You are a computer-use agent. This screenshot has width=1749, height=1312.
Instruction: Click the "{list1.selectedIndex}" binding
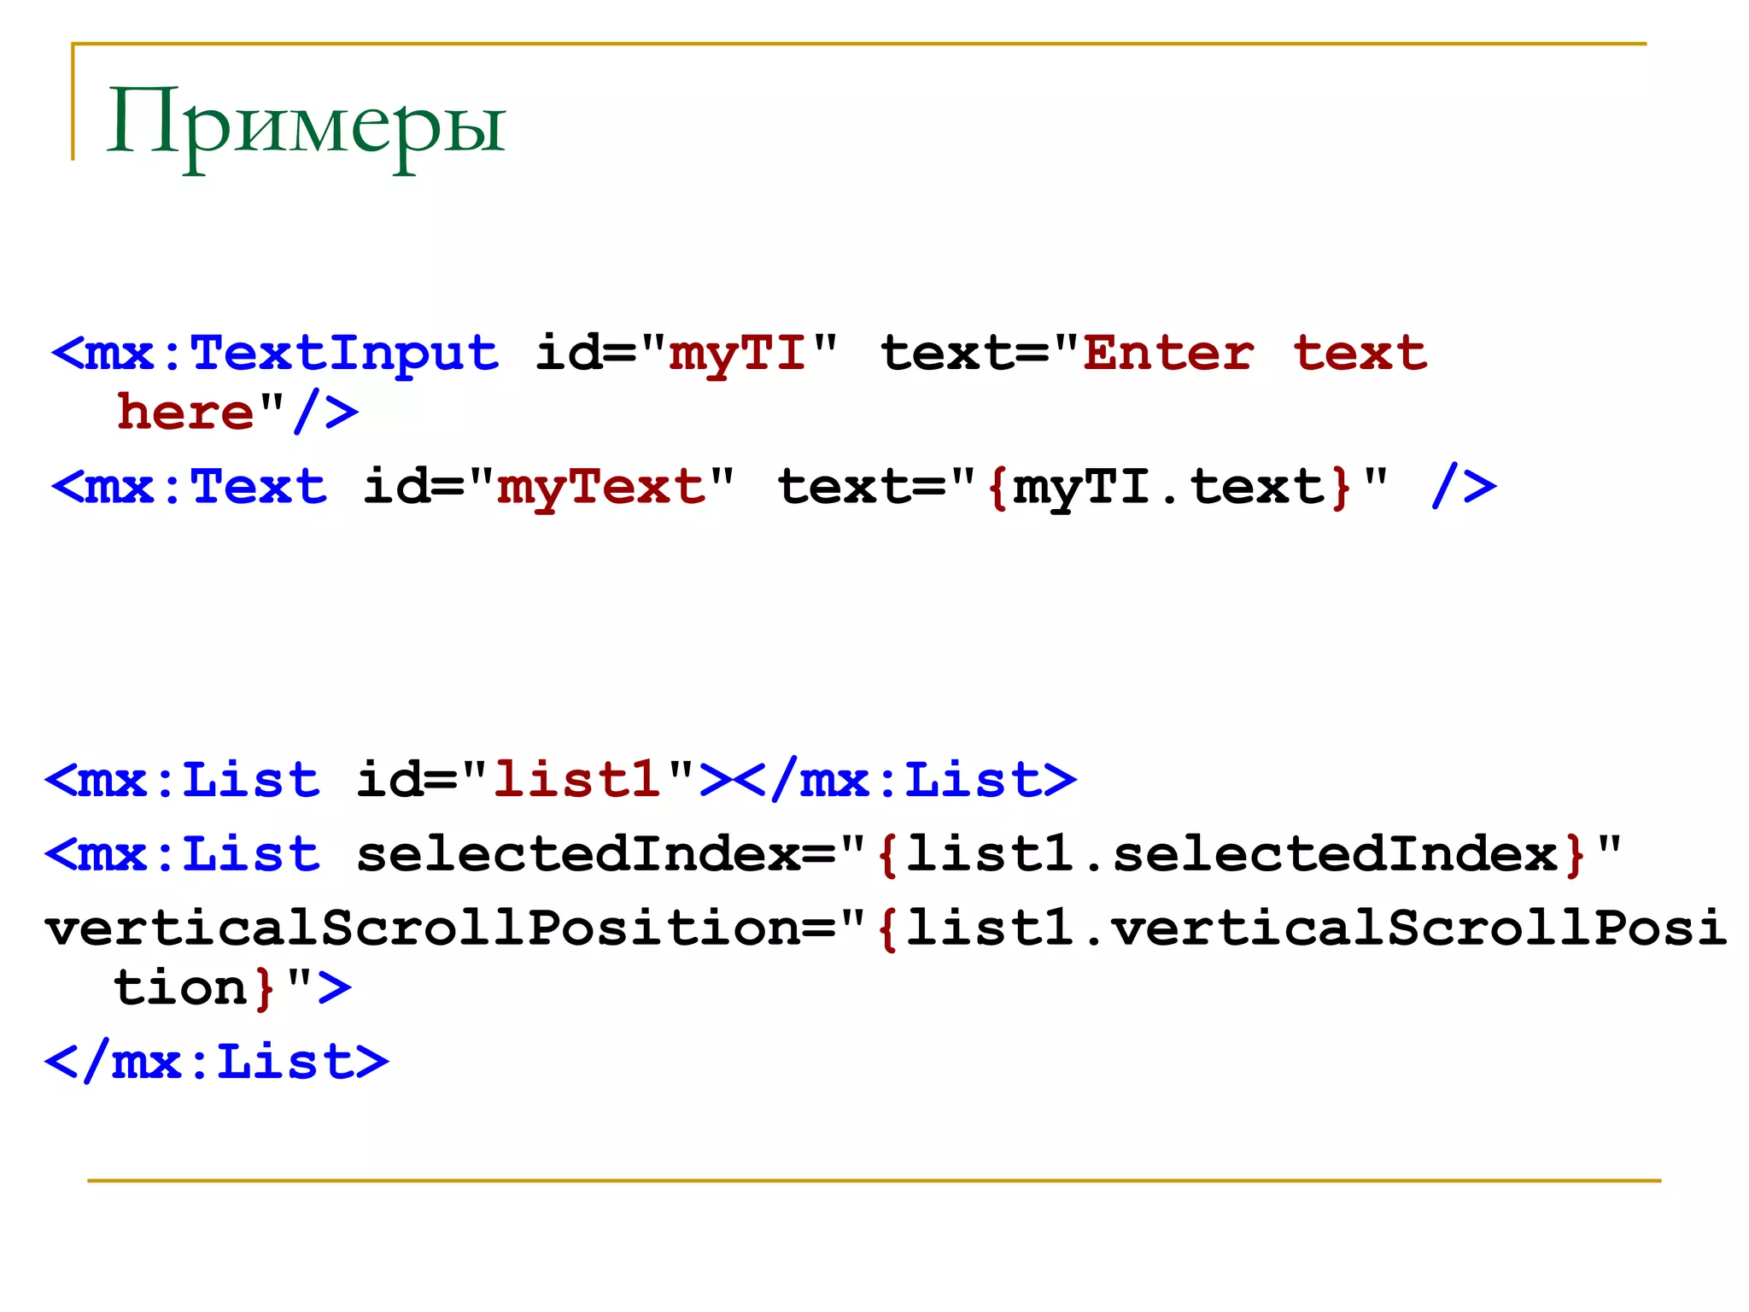point(1231,854)
